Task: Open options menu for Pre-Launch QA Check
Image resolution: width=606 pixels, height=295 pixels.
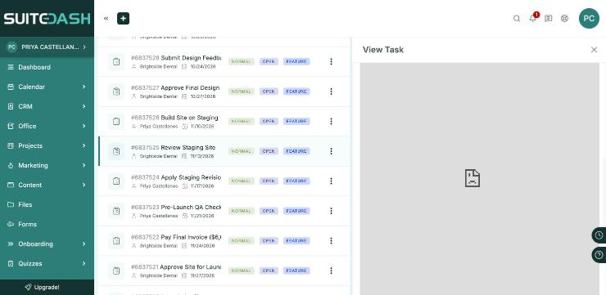Action: click(331, 211)
